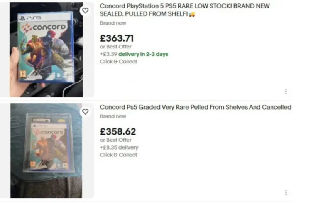Open three-dot menu for £358.62 listing
The image size is (328, 203).
click(286, 193)
